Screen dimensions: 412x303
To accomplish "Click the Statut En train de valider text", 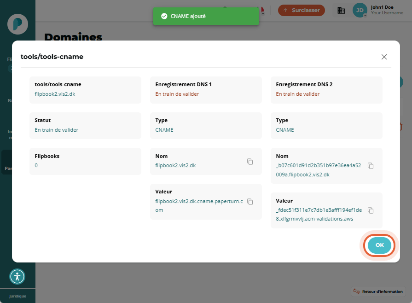I will tap(57, 130).
